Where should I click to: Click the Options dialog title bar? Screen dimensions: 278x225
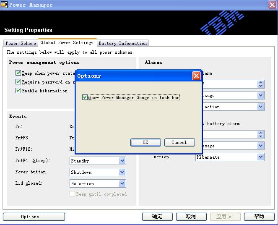(x=134, y=76)
